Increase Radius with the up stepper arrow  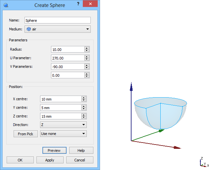(x=87, y=48)
